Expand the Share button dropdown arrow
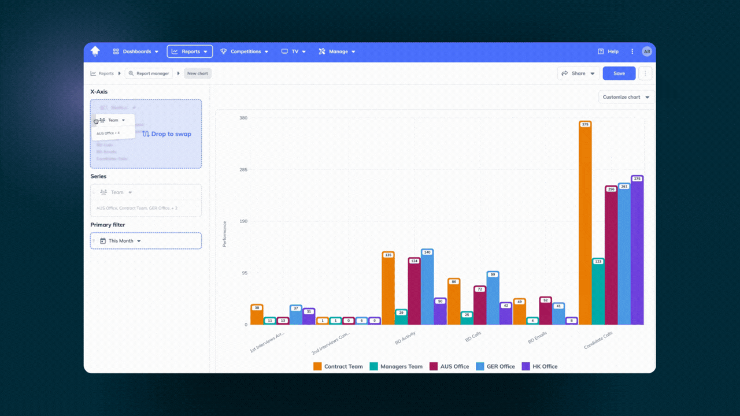This screenshot has width=740, height=416. pyautogui.click(x=592, y=73)
